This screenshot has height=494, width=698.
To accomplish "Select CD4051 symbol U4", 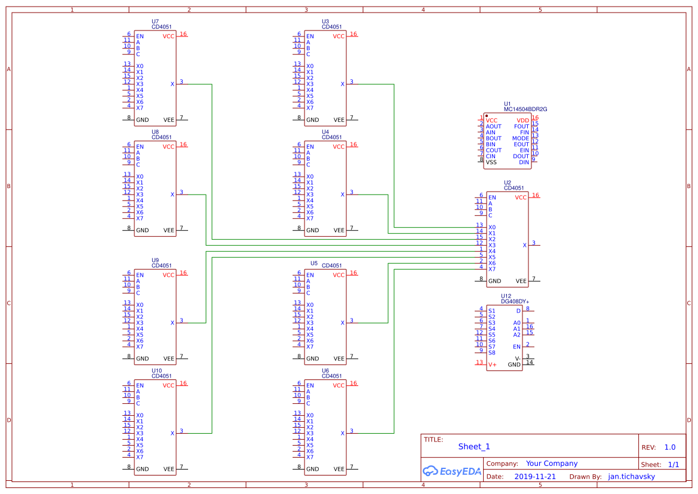I will pos(324,188).
